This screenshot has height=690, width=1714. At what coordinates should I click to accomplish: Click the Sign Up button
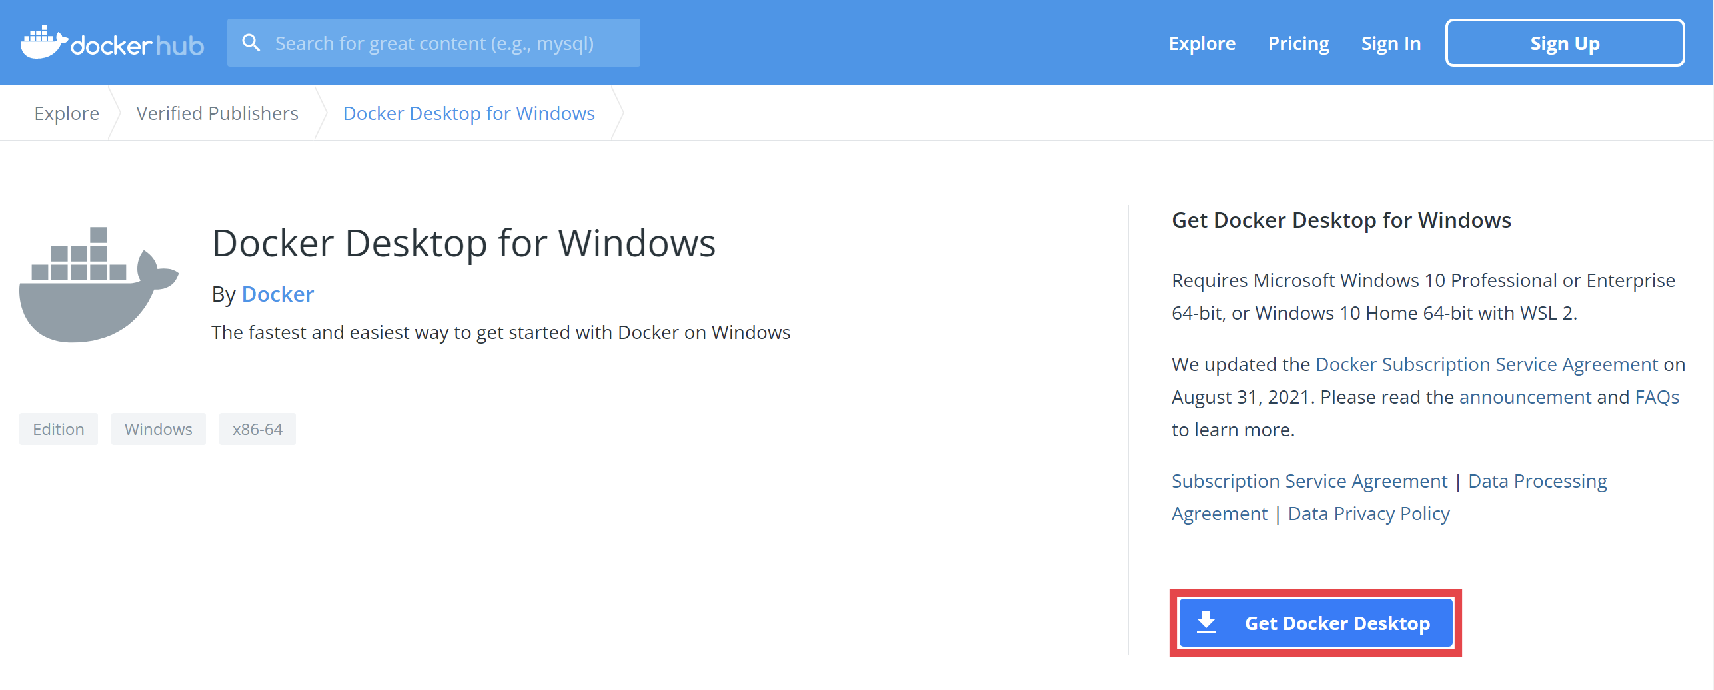pyautogui.click(x=1565, y=43)
